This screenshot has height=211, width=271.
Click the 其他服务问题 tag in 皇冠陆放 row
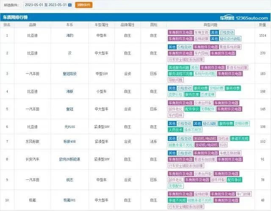click(x=179, y=68)
